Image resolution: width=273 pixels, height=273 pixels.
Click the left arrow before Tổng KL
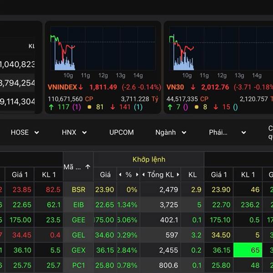pos(143,175)
